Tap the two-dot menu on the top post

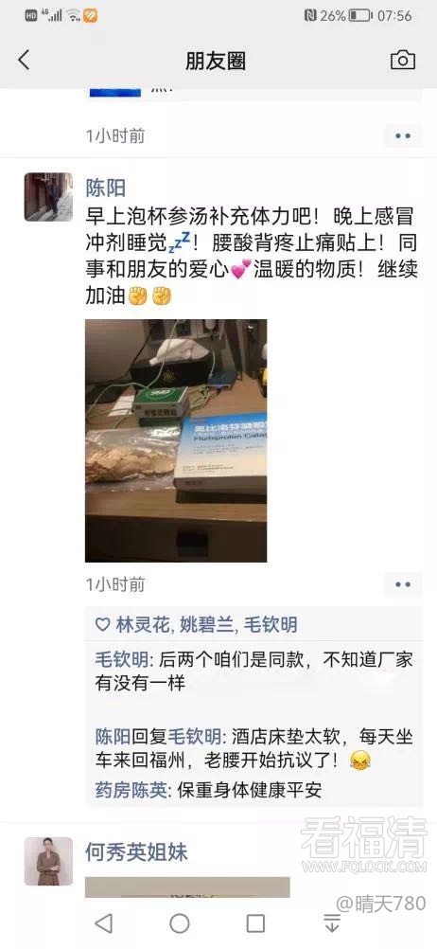pyautogui.click(x=403, y=135)
